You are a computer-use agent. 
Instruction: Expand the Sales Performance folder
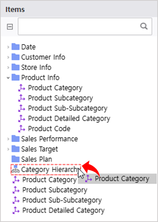pos(8,139)
